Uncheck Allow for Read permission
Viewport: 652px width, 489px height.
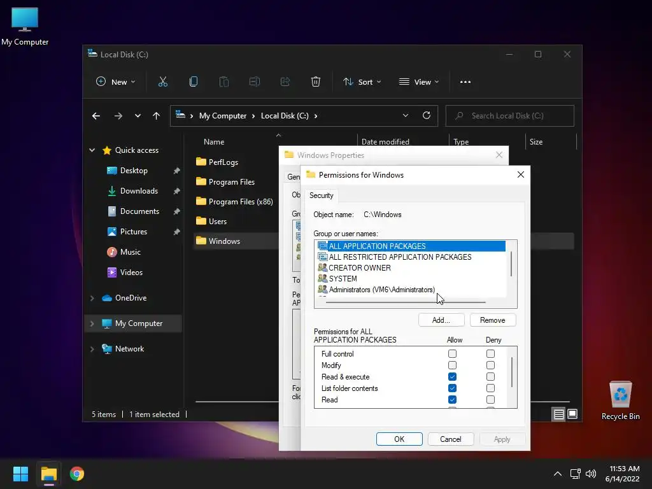453,400
